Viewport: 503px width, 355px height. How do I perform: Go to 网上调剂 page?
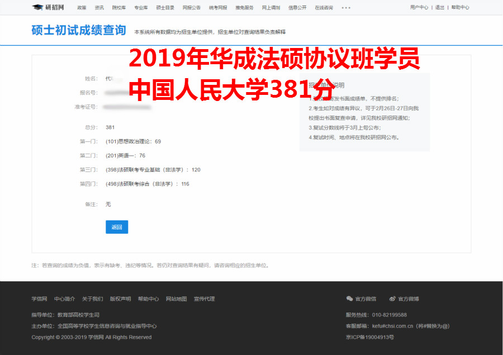coord(271,8)
